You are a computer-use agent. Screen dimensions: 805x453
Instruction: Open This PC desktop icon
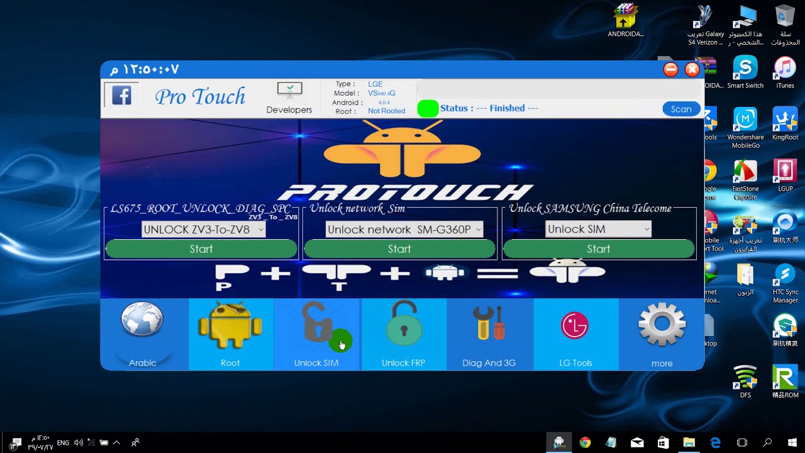(745, 25)
